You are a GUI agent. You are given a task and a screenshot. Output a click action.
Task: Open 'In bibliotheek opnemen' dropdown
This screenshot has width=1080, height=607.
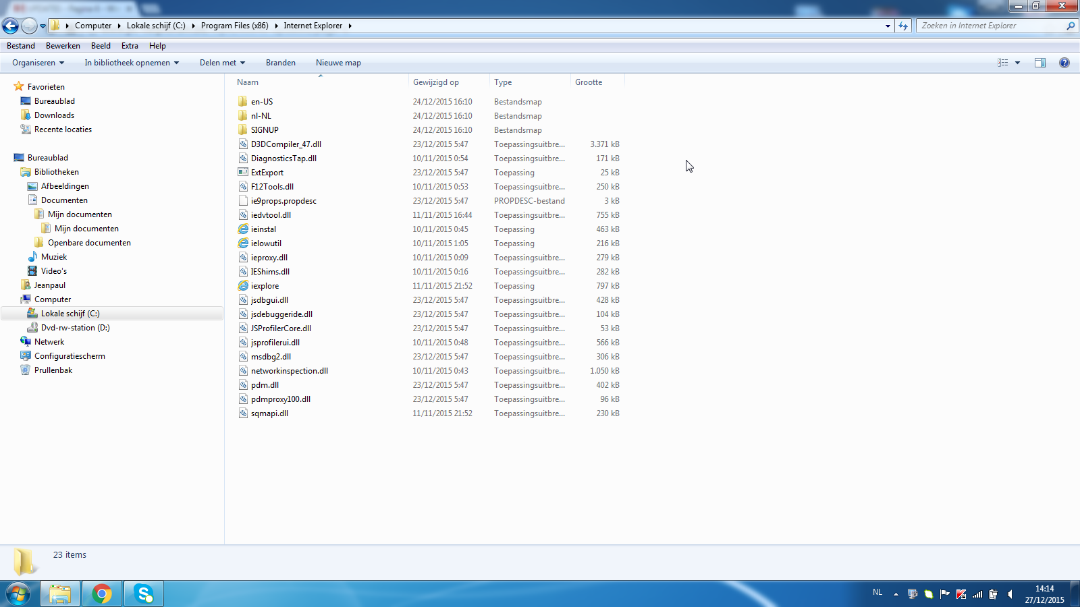click(x=132, y=63)
